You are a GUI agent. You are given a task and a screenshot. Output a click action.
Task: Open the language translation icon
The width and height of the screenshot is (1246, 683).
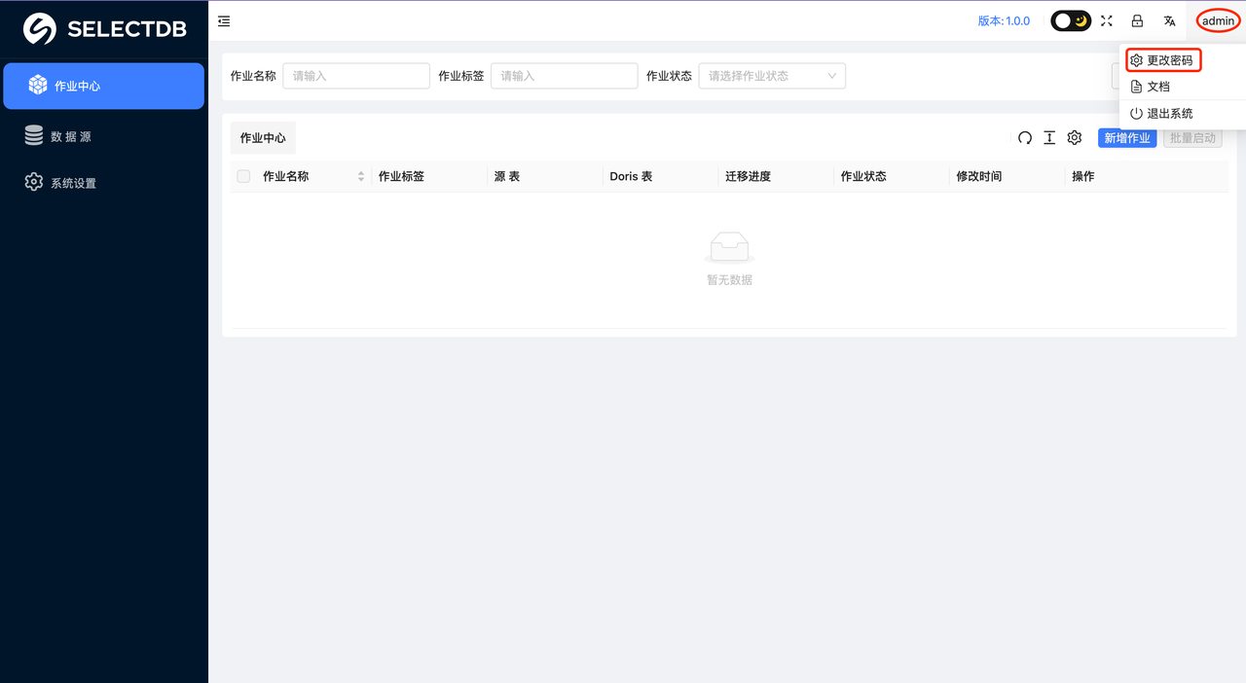coord(1170,20)
